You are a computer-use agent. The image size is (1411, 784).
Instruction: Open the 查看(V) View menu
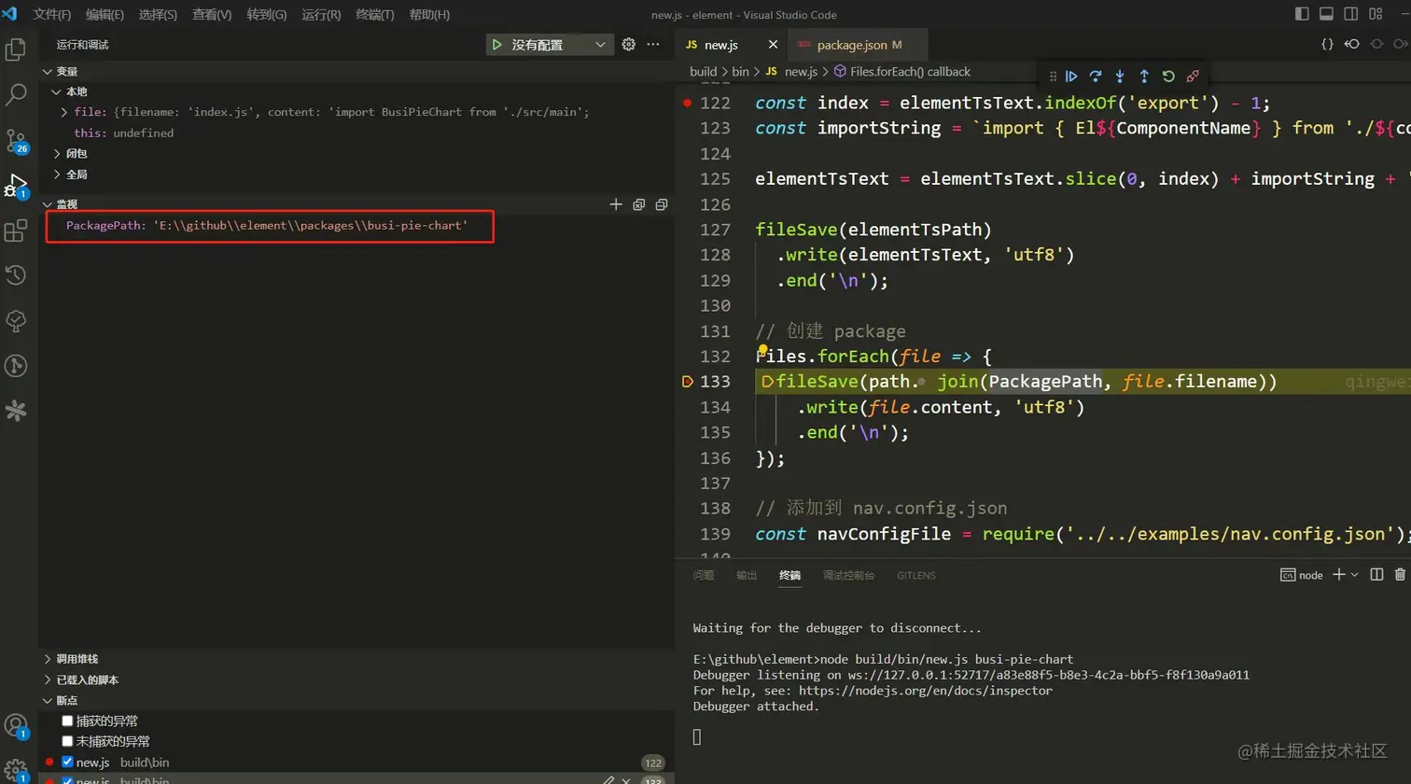tap(212, 15)
